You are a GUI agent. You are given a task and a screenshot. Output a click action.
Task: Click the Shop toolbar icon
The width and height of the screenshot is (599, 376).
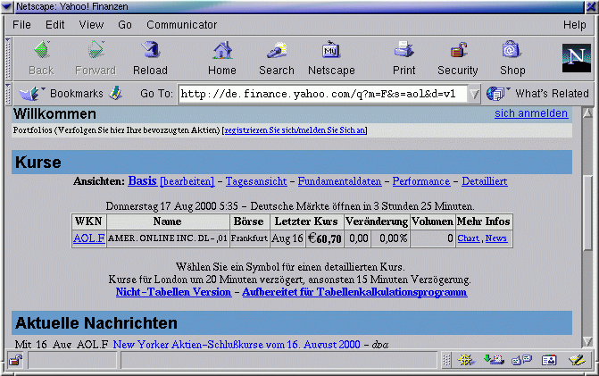coord(512,50)
